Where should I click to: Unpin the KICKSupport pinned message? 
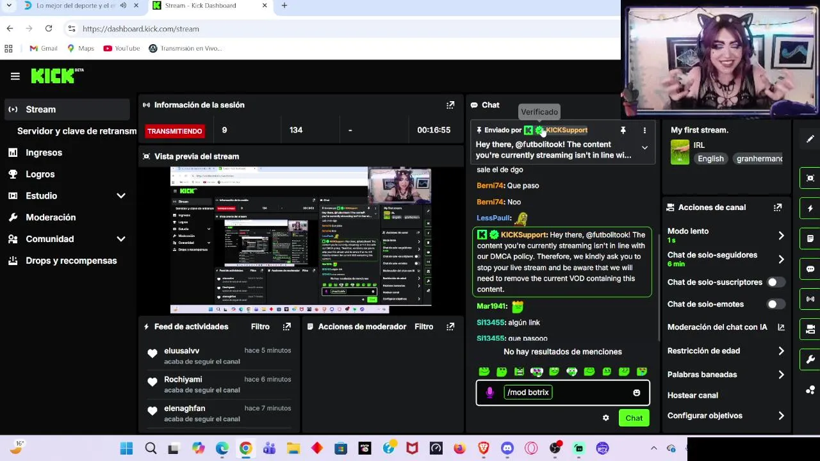(x=623, y=130)
